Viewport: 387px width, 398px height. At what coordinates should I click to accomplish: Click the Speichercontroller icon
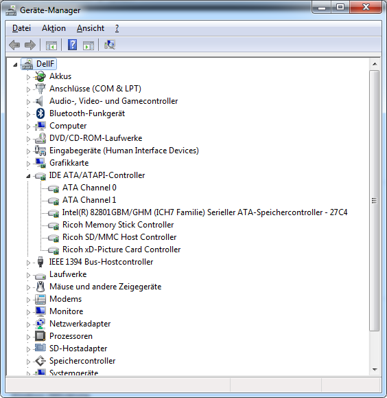click(40, 361)
